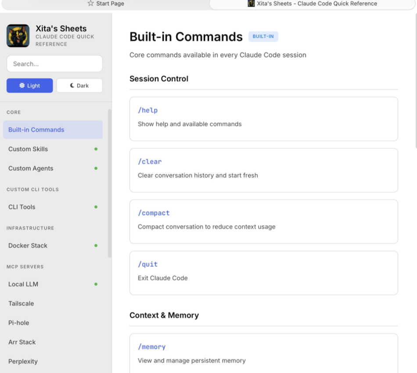Image resolution: width=417 pixels, height=373 pixels.
Task: Click the /quit command name
Action: pyautogui.click(x=147, y=264)
